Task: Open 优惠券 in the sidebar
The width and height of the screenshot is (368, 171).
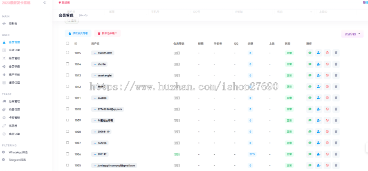Action: pyautogui.click(x=13, y=126)
